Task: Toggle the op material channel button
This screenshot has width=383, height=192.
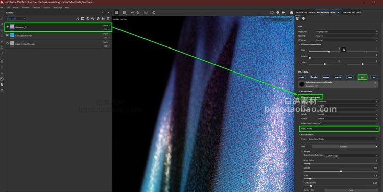Action: (362, 77)
